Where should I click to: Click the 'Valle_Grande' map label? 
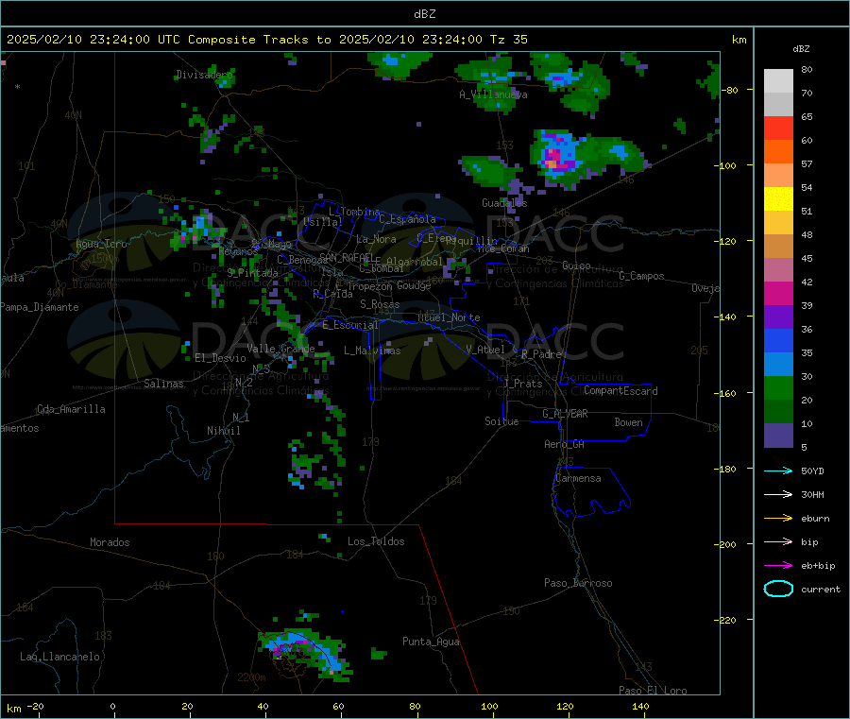tap(280, 349)
